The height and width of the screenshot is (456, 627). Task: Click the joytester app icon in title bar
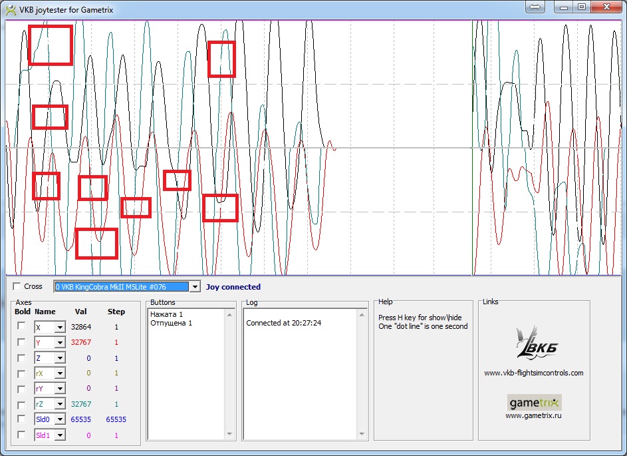(11, 9)
